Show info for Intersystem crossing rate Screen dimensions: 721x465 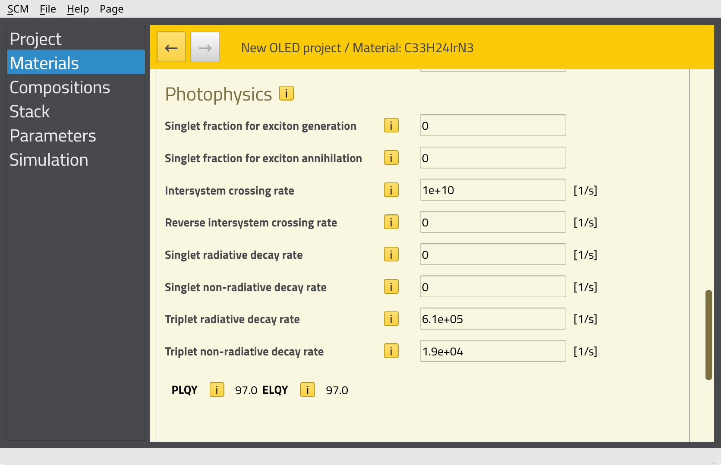(391, 190)
